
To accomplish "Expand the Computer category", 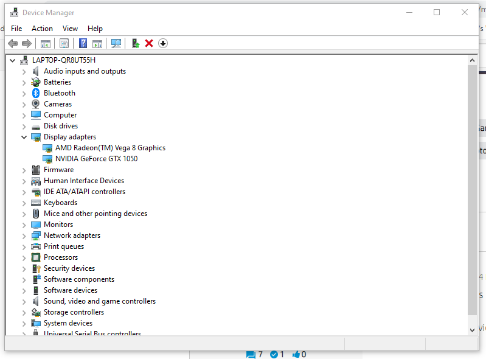I will [x=24, y=116].
